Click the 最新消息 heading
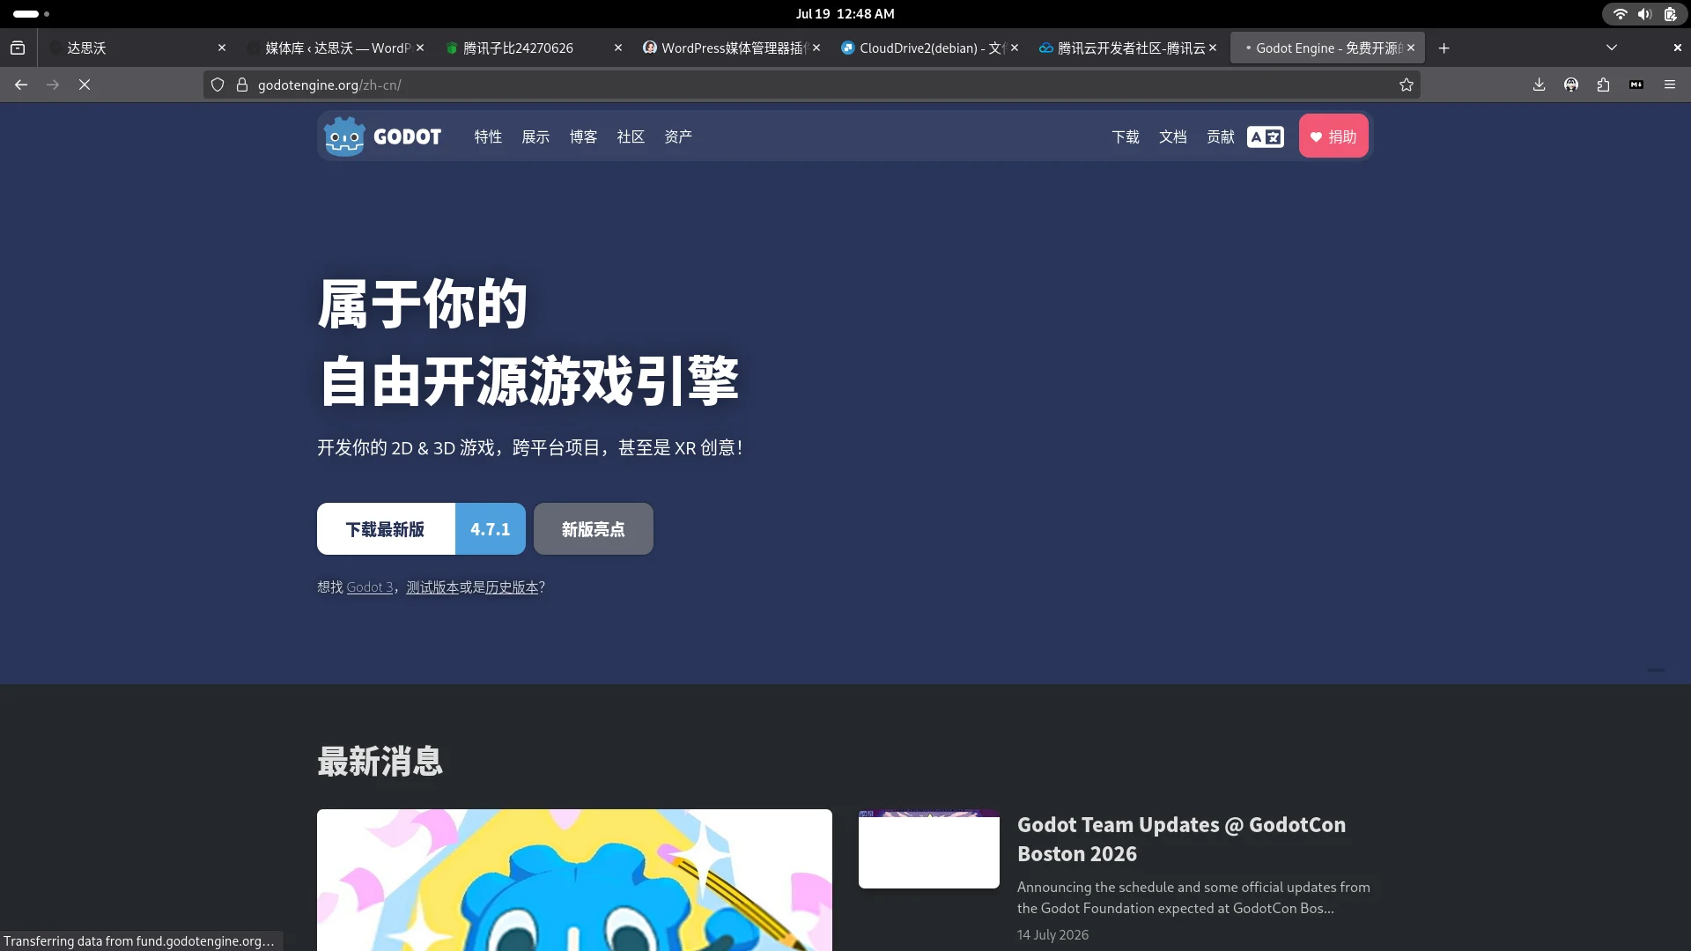Viewport: 1691px width, 951px height. coord(380,762)
